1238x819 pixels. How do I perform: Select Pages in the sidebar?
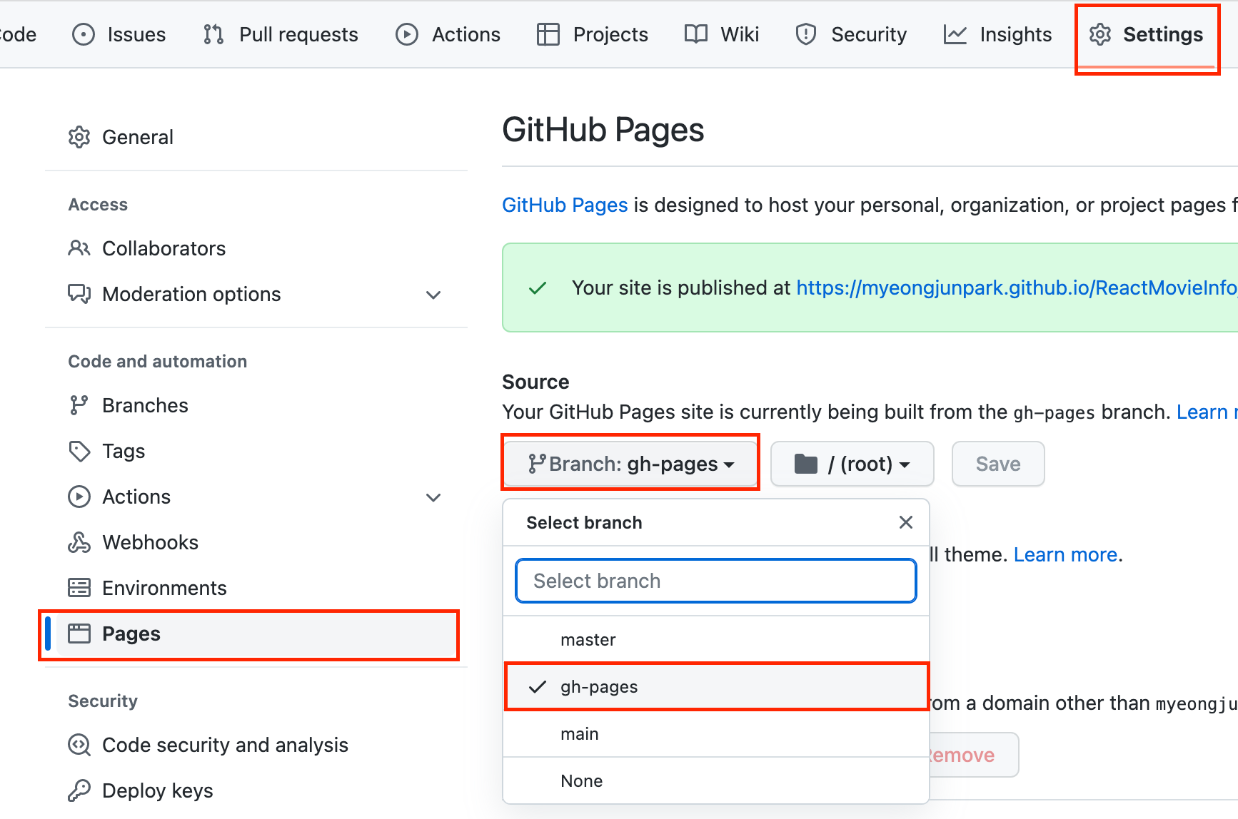(x=256, y=634)
